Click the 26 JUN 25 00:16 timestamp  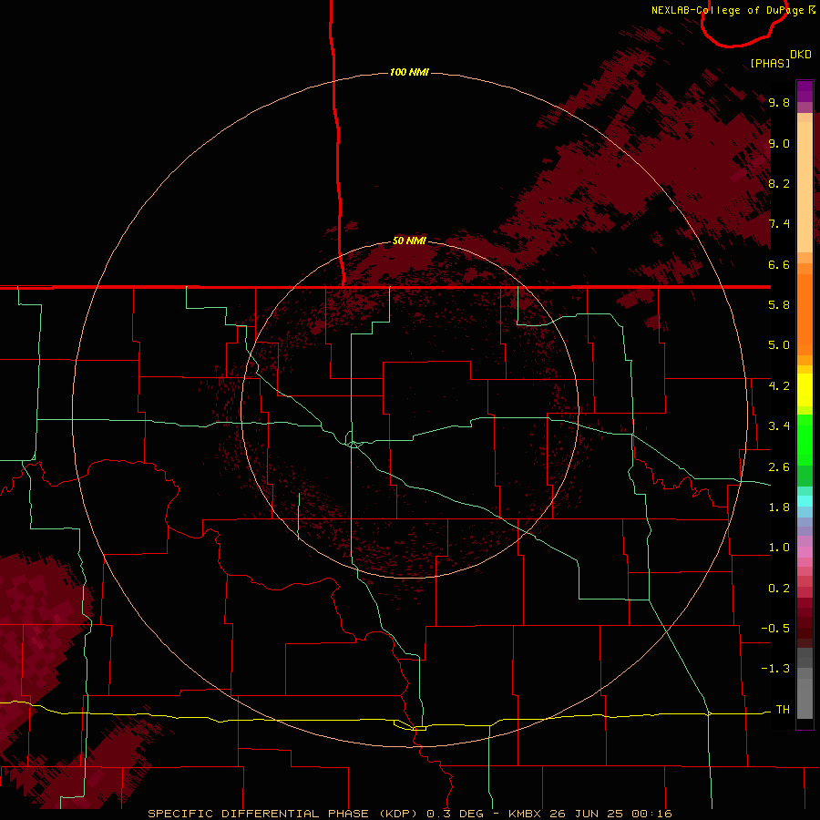click(x=610, y=814)
